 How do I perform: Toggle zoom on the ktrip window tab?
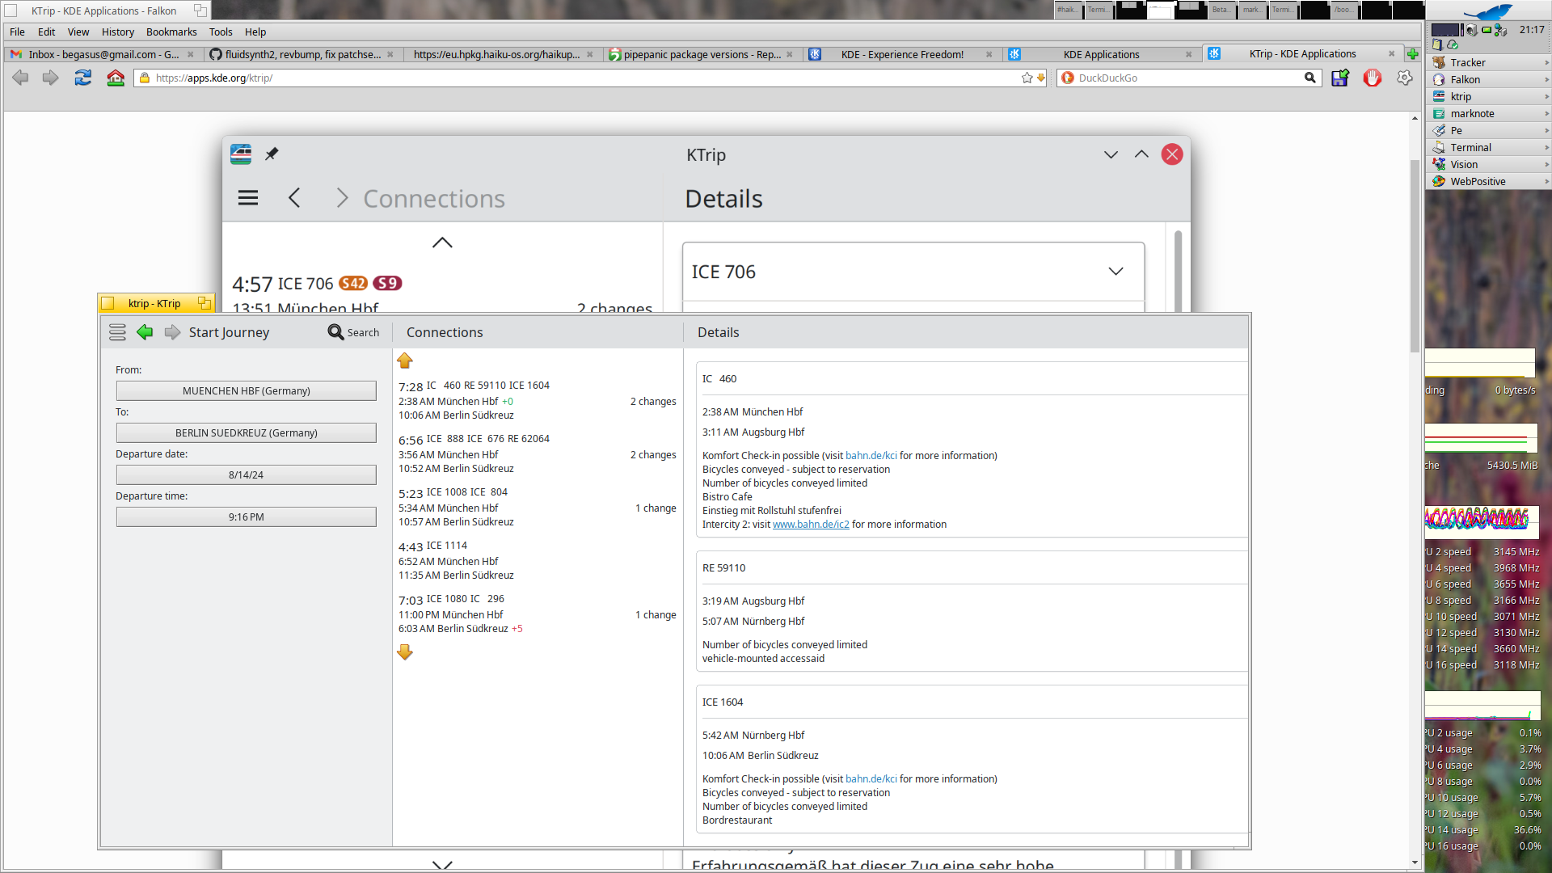(x=205, y=303)
